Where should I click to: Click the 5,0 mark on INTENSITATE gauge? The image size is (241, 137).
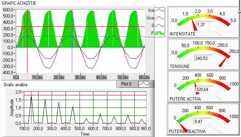point(233,20)
